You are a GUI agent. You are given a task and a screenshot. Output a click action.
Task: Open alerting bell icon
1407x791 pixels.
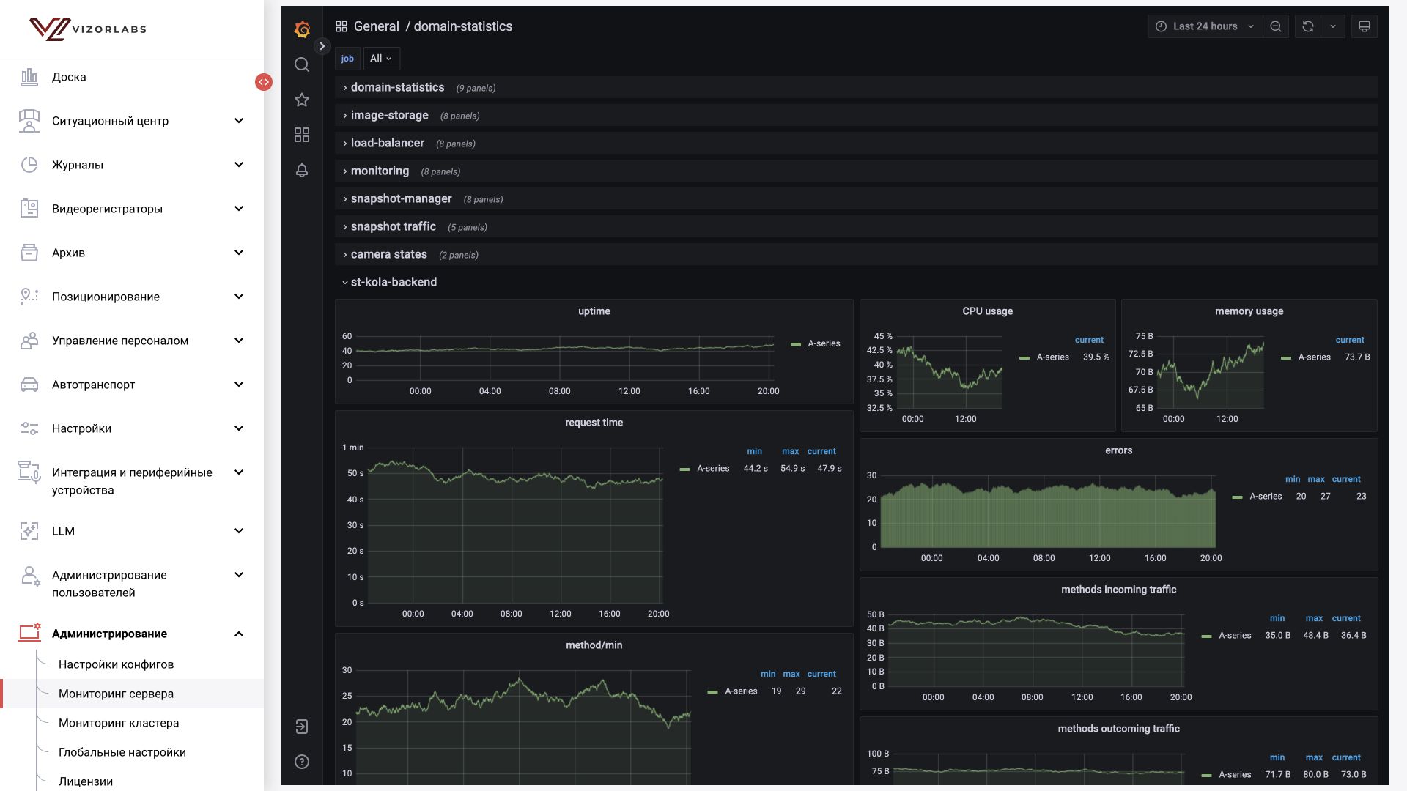tap(302, 170)
